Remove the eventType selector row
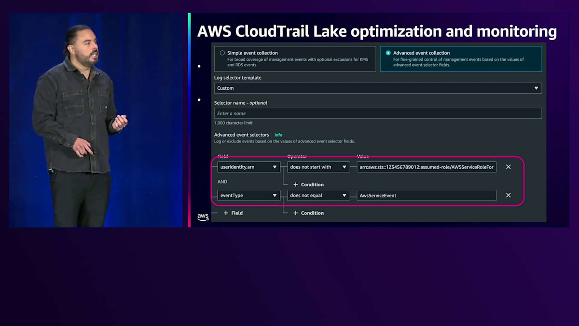Viewport: 579px width, 326px height. coord(508,195)
